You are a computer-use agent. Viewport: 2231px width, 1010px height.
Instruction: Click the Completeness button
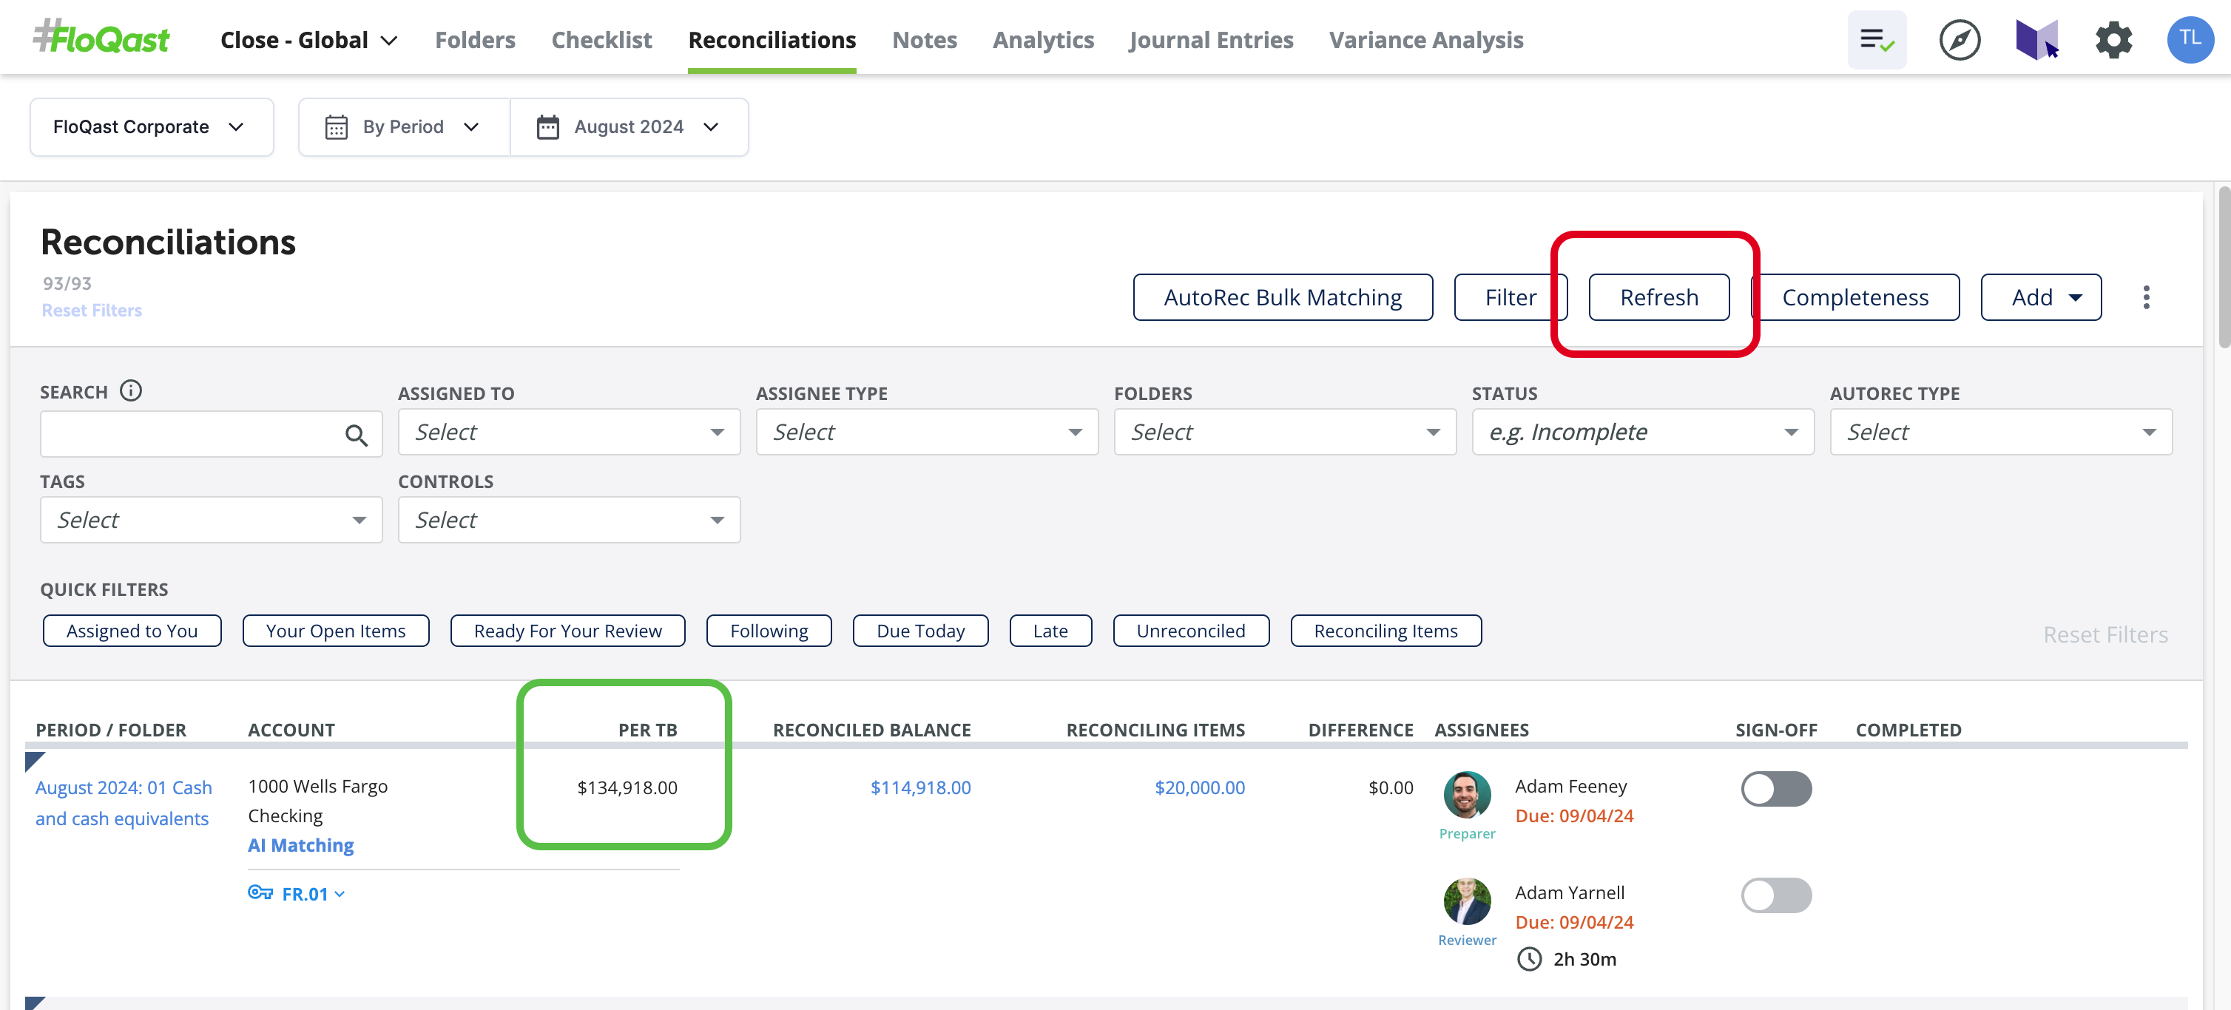1855,296
